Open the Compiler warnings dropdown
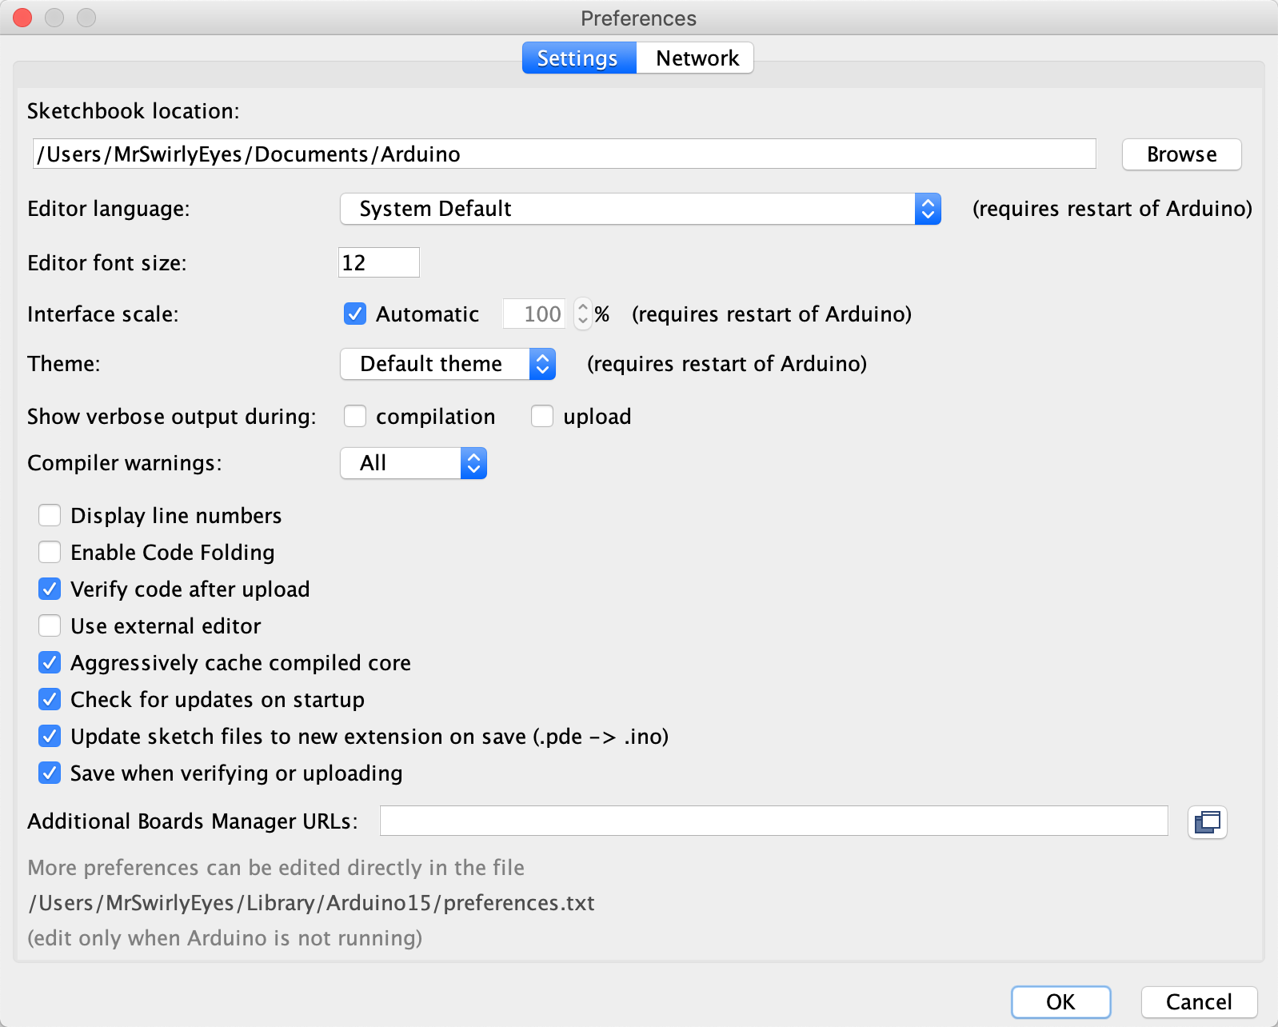The height and width of the screenshot is (1027, 1278). pos(413,463)
